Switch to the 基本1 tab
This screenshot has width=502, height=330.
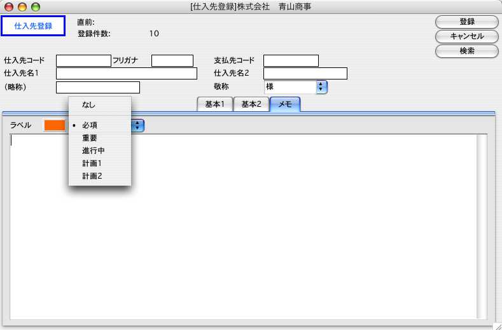coord(215,105)
